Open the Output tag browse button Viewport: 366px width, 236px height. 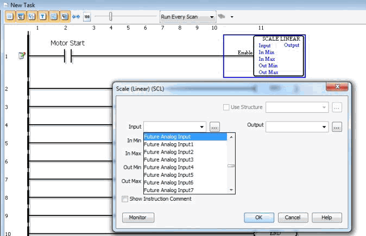tap(337, 126)
